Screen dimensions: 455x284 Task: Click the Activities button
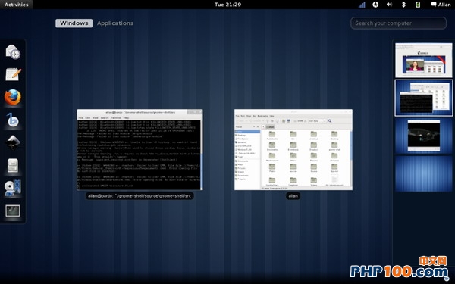point(16,5)
